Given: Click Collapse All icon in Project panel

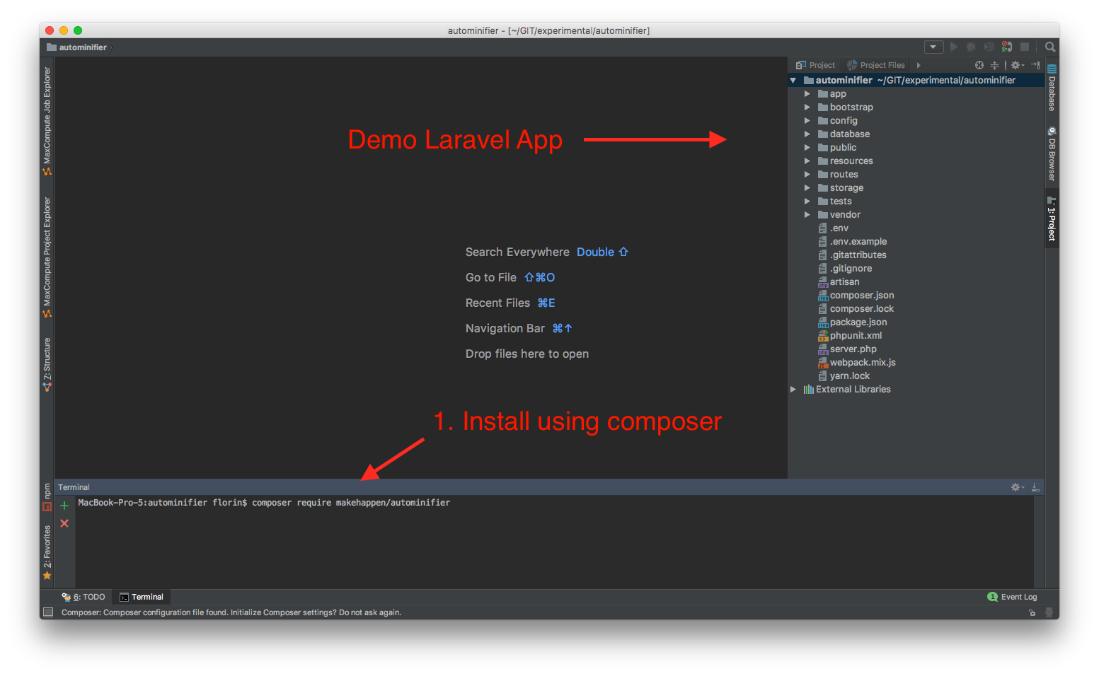Looking at the screenshot, I should pyautogui.click(x=994, y=65).
